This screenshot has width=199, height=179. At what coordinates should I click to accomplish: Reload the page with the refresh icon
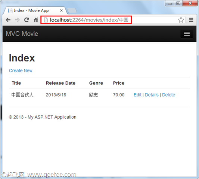pos(27,20)
